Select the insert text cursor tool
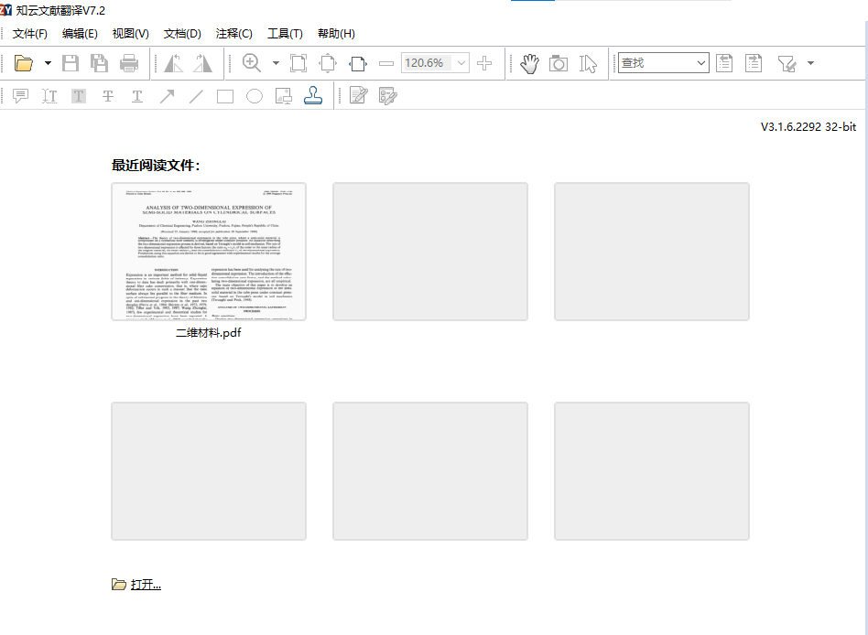This screenshot has width=868, height=635. click(x=49, y=96)
